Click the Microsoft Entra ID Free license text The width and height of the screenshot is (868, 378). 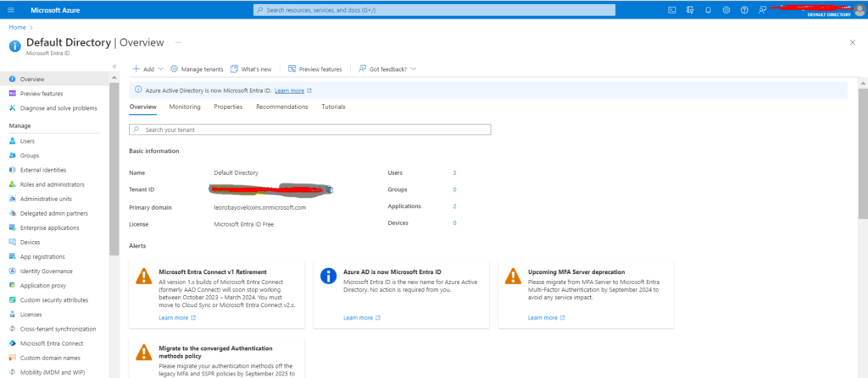coord(243,224)
